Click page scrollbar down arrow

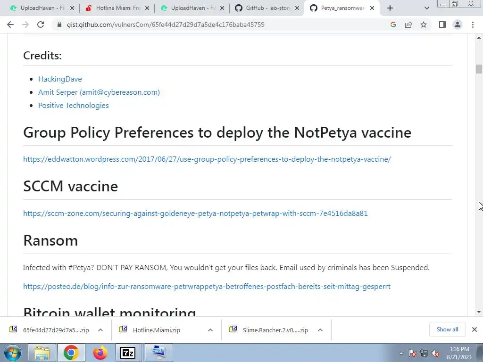479,312
